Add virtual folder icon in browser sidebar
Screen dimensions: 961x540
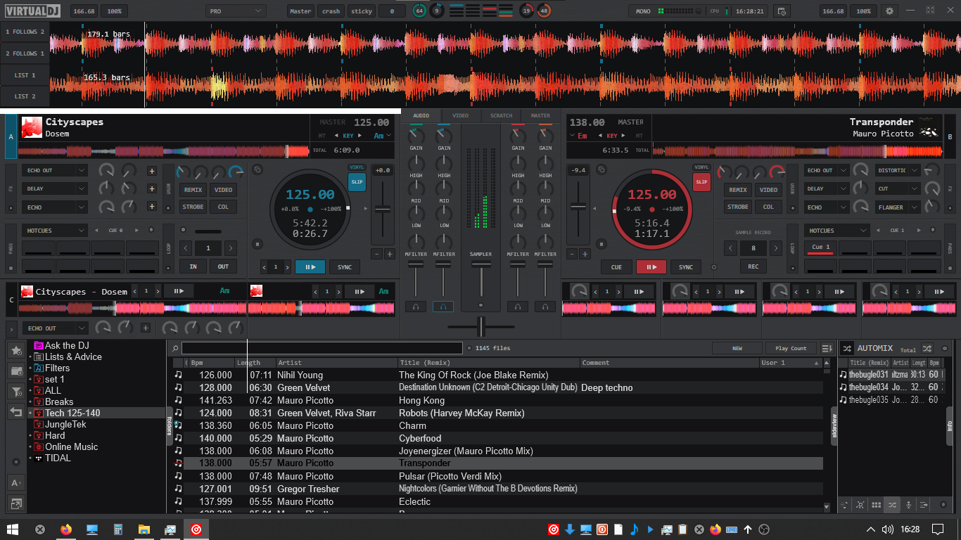pos(15,371)
